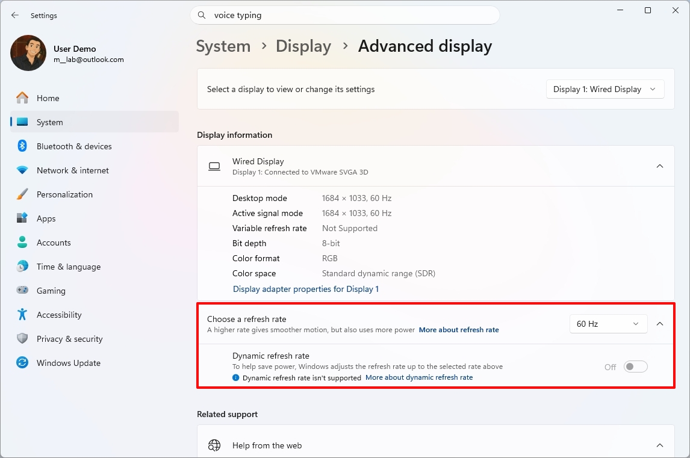
Task: Click the Home house icon
Action: click(22, 97)
